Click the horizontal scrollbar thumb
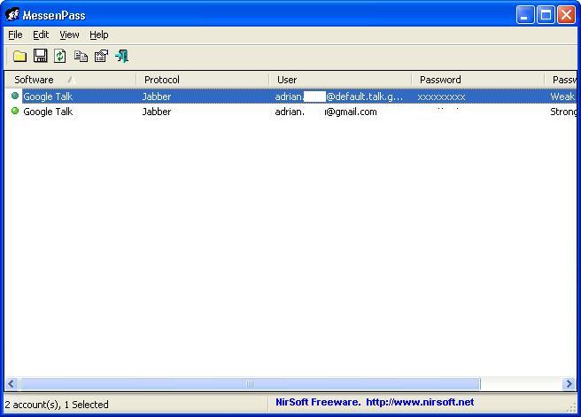 [250, 383]
